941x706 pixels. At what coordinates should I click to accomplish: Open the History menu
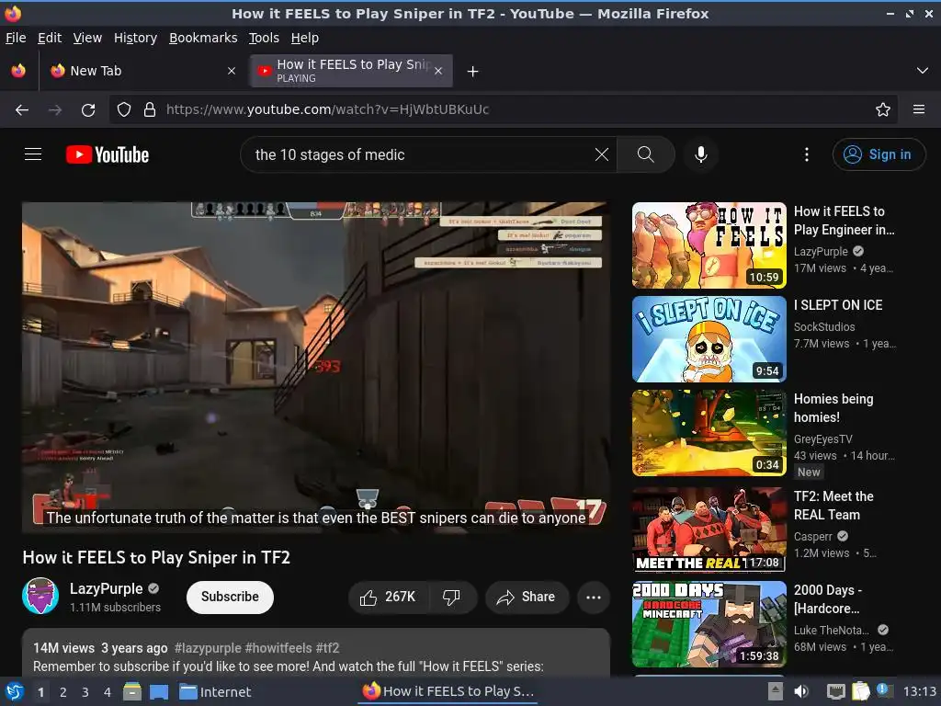coord(135,38)
